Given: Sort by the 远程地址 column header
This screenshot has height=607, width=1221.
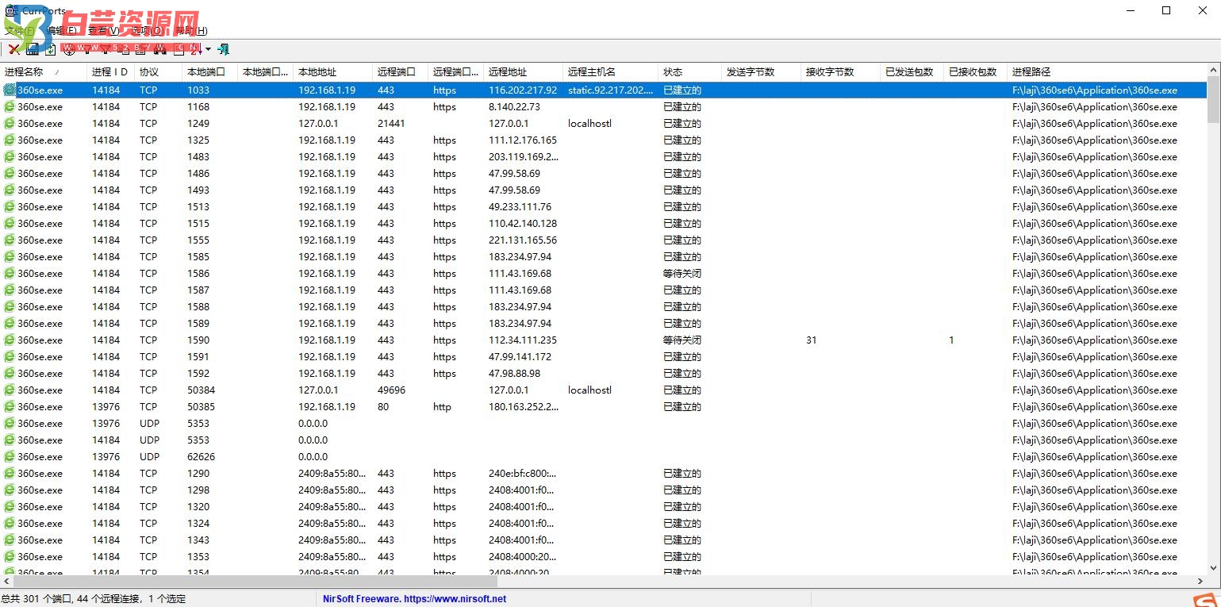Looking at the screenshot, I should pyautogui.click(x=524, y=71).
